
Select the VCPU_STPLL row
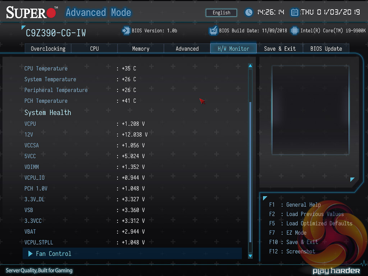132,243
